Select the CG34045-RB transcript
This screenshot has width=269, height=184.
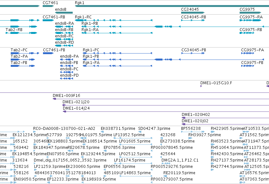click(193, 20)
